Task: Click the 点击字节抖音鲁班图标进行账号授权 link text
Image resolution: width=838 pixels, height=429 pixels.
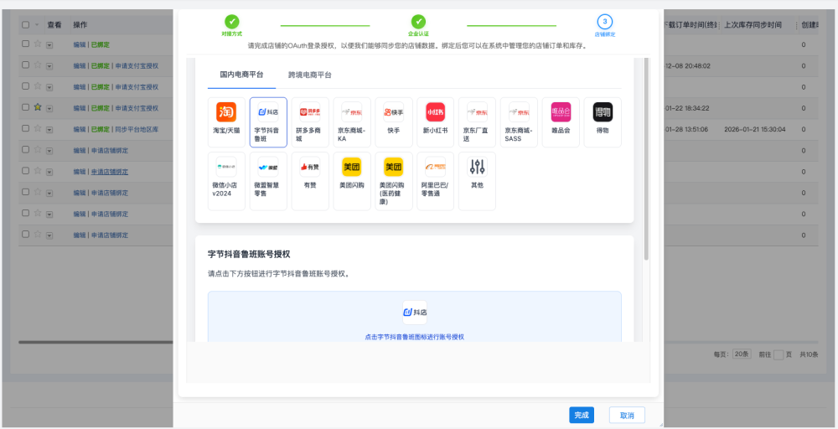Action: pos(415,337)
